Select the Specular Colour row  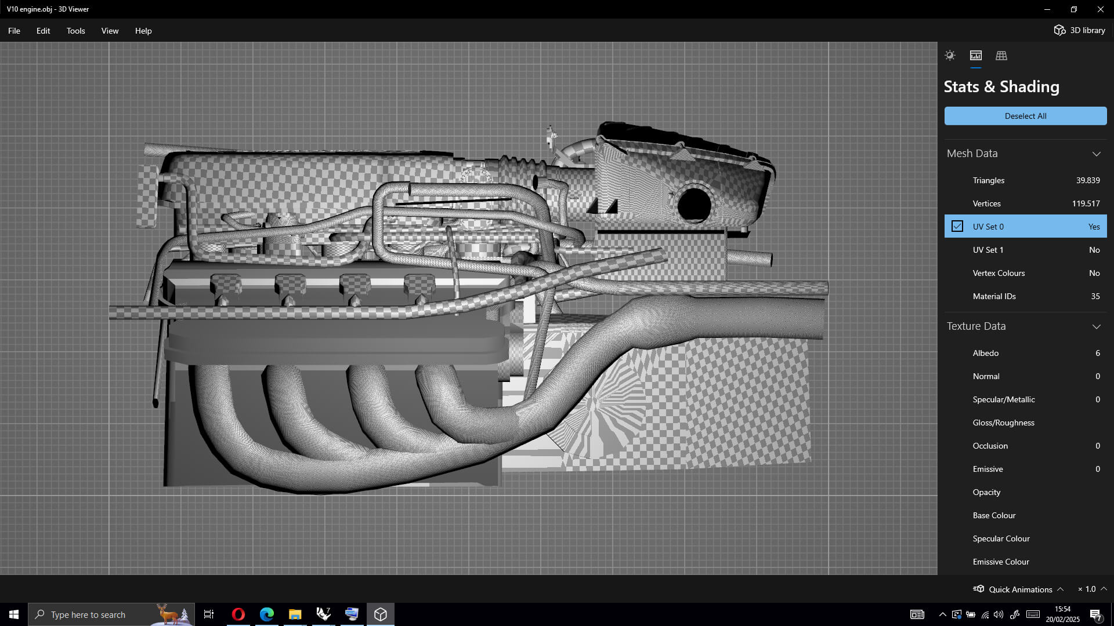click(x=1025, y=538)
